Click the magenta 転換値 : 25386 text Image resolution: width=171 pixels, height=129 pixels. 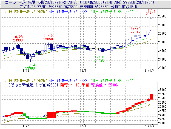[x=104, y=85]
